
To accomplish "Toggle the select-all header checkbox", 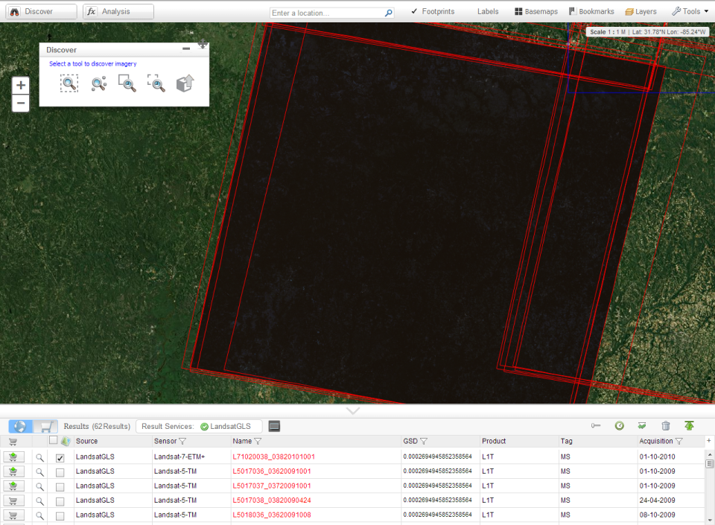I will click(x=54, y=440).
